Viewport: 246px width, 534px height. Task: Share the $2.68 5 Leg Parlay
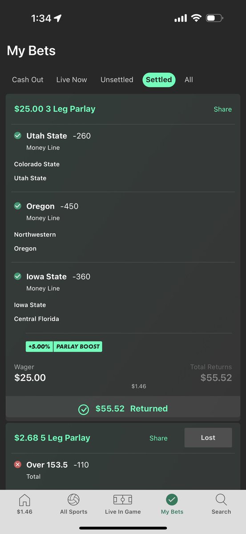[x=158, y=438]
